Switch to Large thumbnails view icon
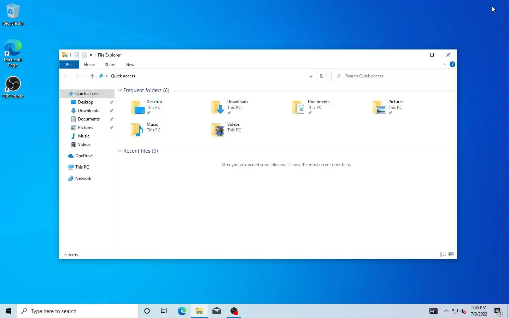 pyautogui.click(x=451, y=254)
